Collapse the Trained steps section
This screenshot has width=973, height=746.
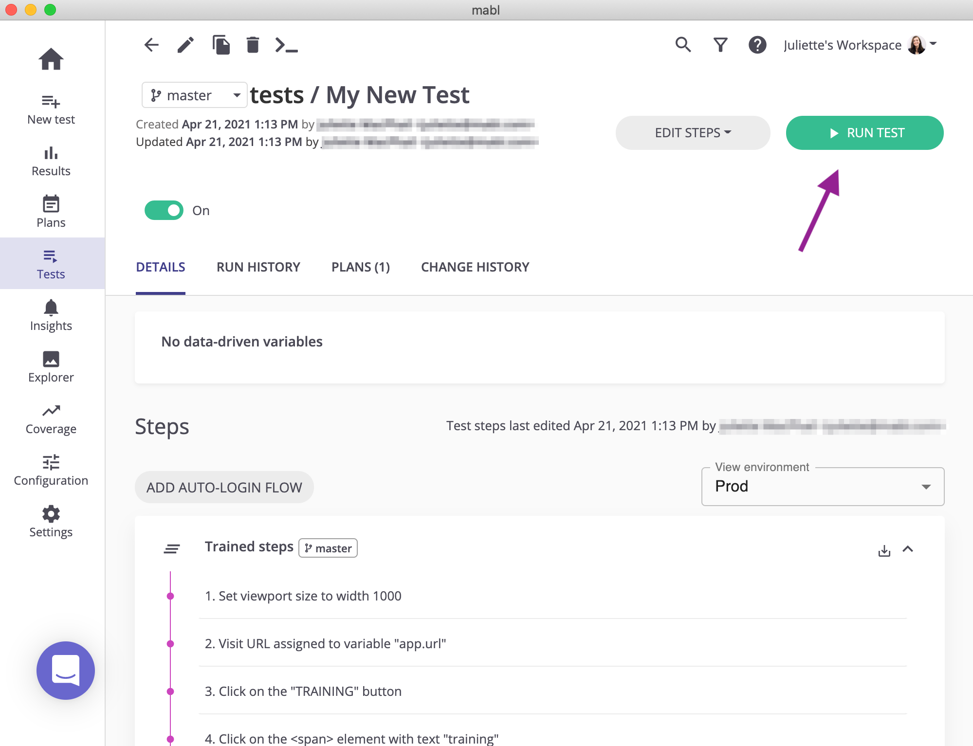point(908,549)
